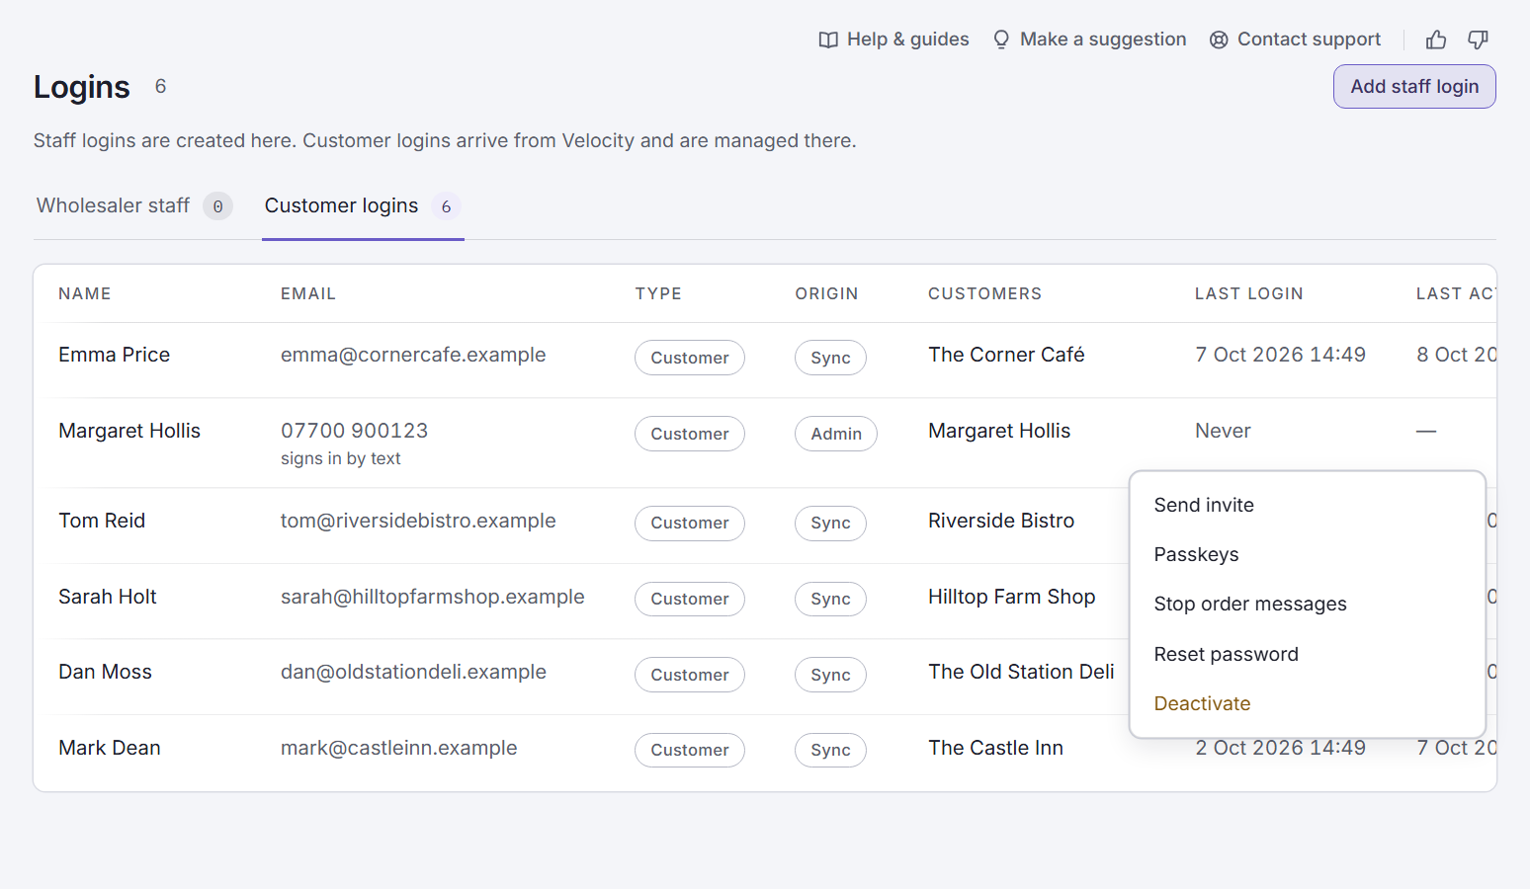1530x889 pixels.
Task: Click the Origin column header
Action: (826, 293)
